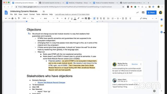Insert a link with the link icon
The image size is (167, 94).
click(x=82, y=19)
